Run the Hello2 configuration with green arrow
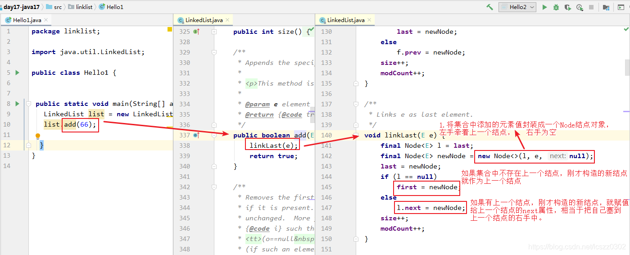Screen dimensions: 630x255 coord(544,7)
